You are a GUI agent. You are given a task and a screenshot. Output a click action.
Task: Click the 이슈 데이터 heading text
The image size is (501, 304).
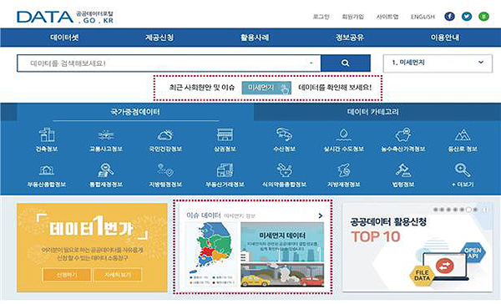204,215
